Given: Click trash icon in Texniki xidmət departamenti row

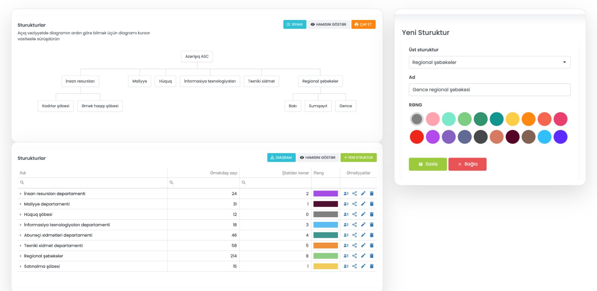Looking at the screenshot, I should tap(371, 246).
